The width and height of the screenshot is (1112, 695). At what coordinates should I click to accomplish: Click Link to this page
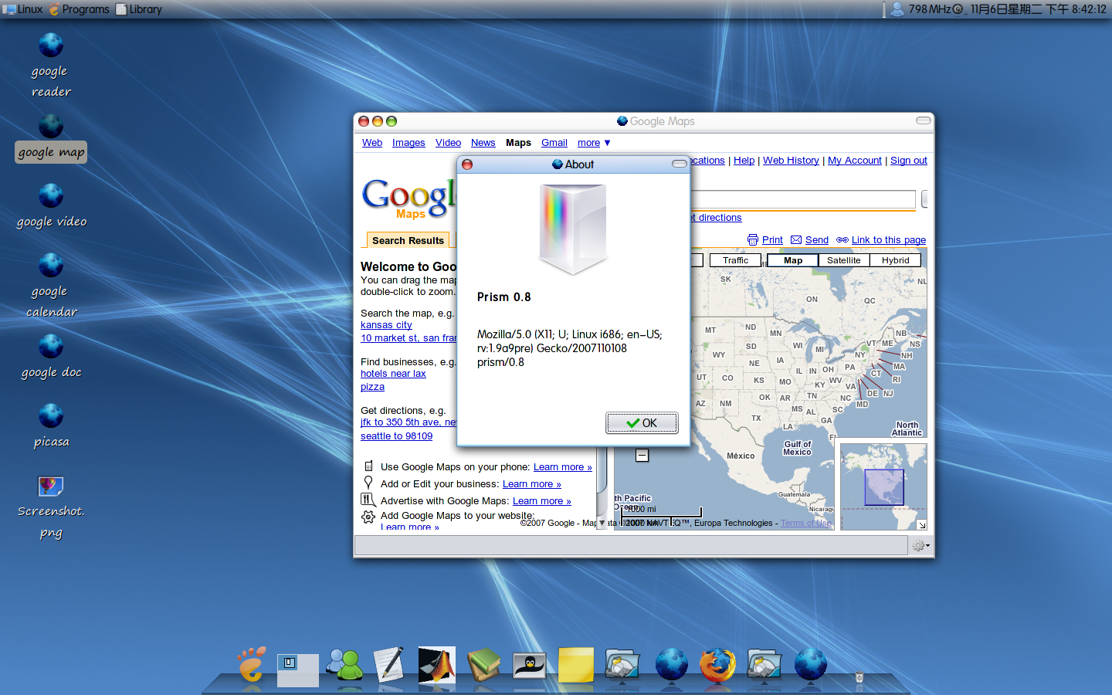pos(889,240)
